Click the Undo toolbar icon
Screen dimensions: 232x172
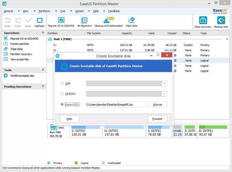click(x=7, y=20)
